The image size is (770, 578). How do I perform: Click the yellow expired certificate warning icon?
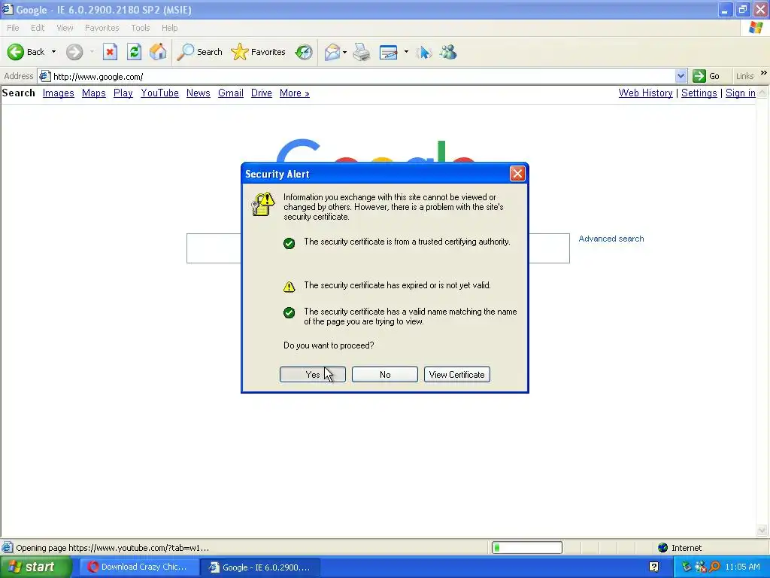[290, 287]
